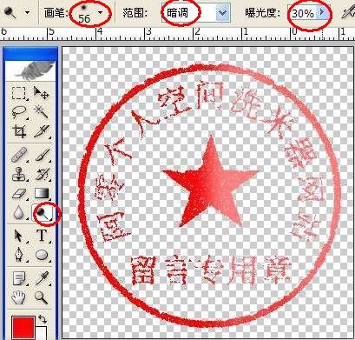Swap foreground and background colors

(x=43, y=319)
